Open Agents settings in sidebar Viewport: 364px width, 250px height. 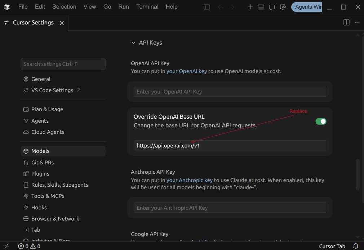pyautogui.click(x=63, y=121)
